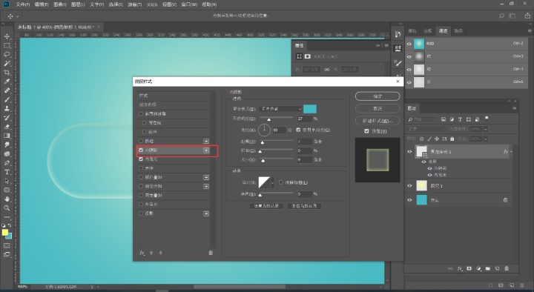534x292 pixels.
Task: Select the Brush tool
Action: click(x=7, y=100)
